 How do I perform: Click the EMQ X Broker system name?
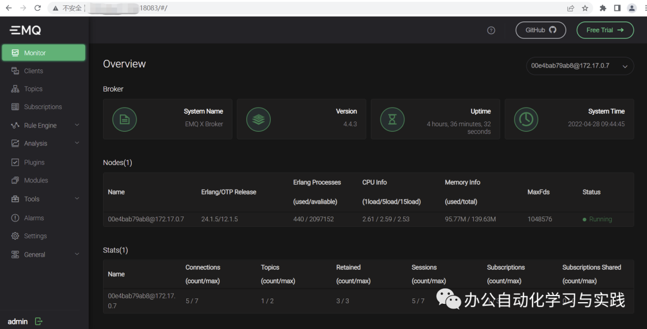coord(204,124)
